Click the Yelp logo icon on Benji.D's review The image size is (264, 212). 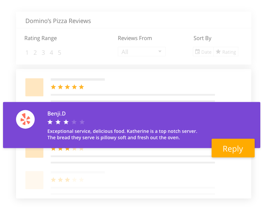coord(25,120)
